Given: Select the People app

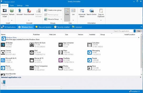Looking at the screenshot, I should tap(94, 60).
